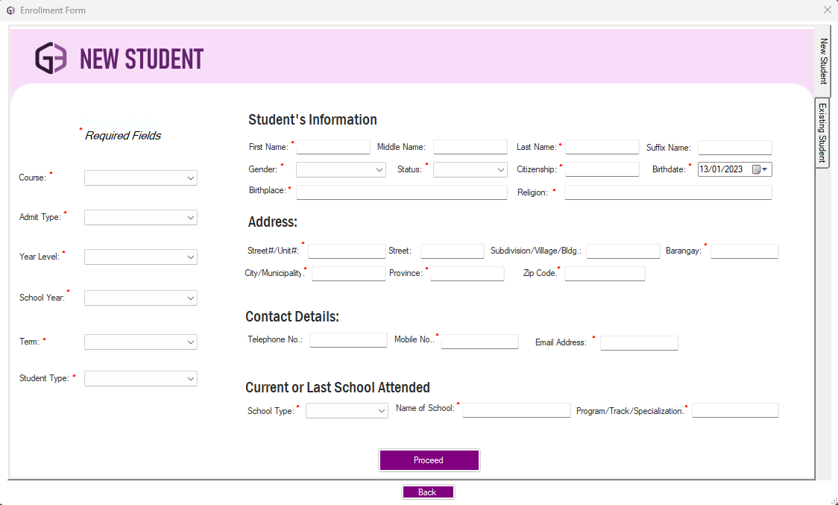Open the Term dropdown

click(x=141, y=342)
